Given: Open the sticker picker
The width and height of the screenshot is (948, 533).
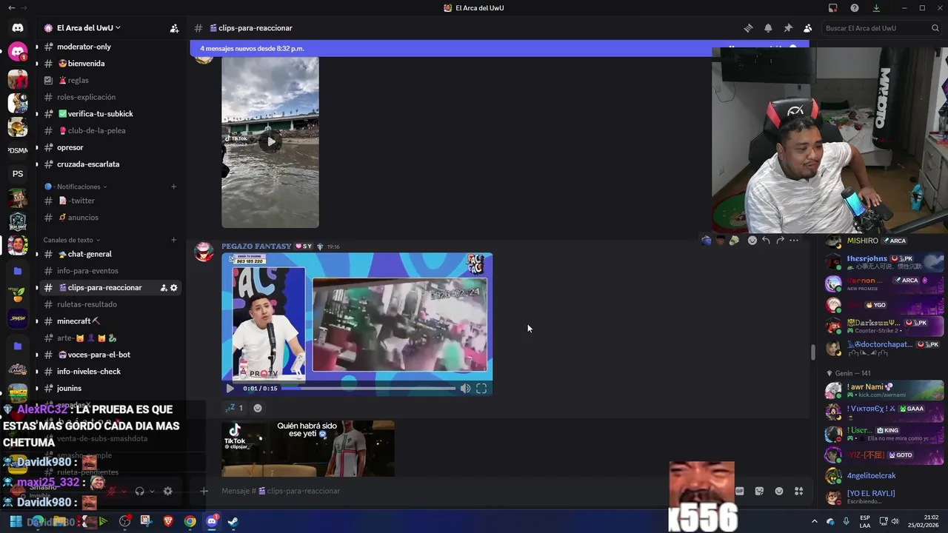Looking at the screenshot, I should 759,491.
